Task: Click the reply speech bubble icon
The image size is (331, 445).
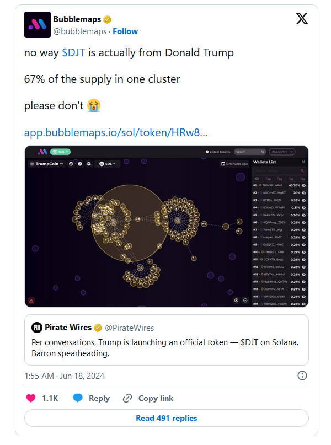Action: (78, 398)
